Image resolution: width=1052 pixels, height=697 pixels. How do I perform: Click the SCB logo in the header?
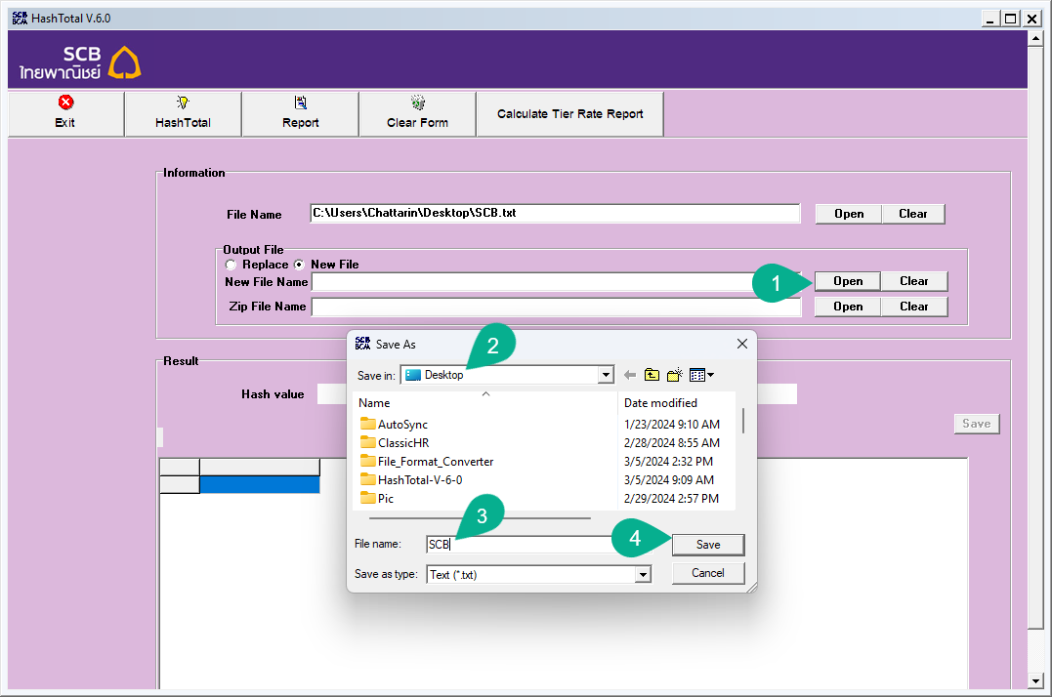[80, 62]
